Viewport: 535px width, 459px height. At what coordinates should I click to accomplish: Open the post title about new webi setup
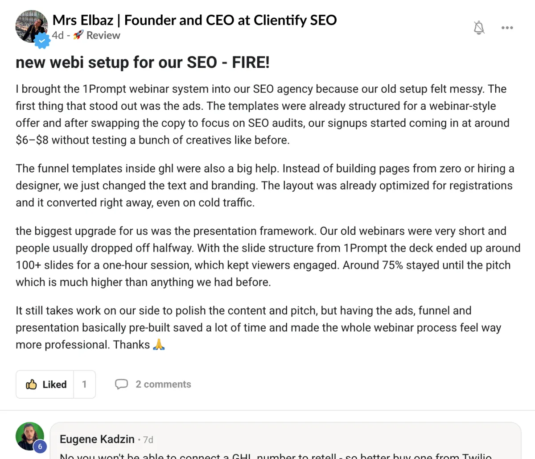click(x=143, y=62)
